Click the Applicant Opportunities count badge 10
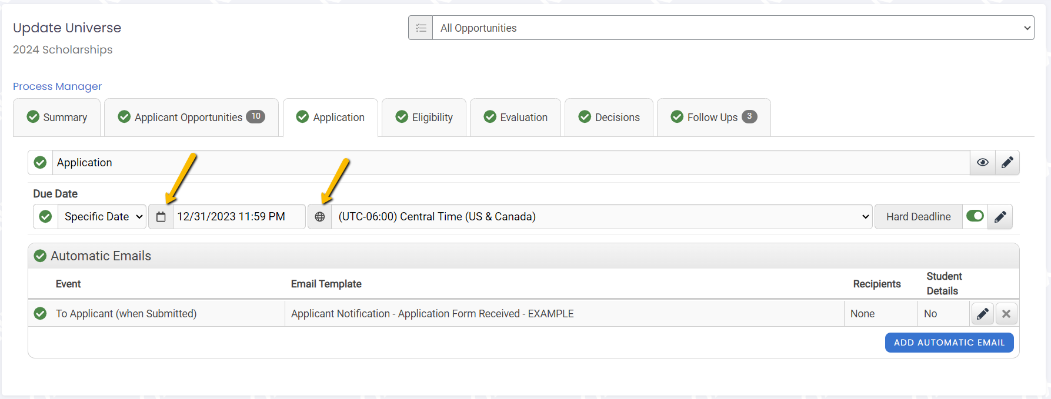This screenshot has height=399, width=1051. coord(255,116)
